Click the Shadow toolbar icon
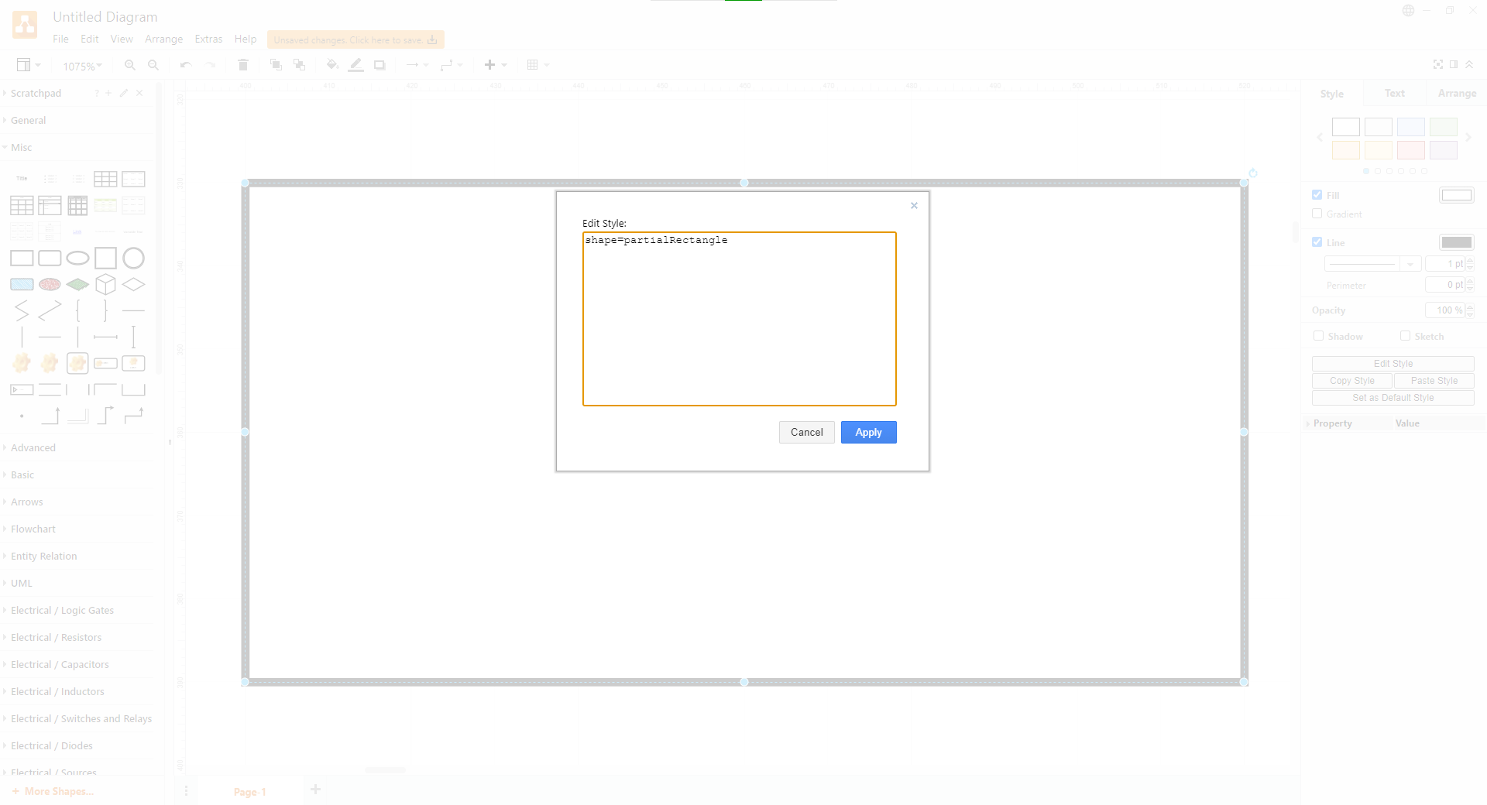Image resolution: width=1487 pixels, height=805 pixels. coord(379,65)
